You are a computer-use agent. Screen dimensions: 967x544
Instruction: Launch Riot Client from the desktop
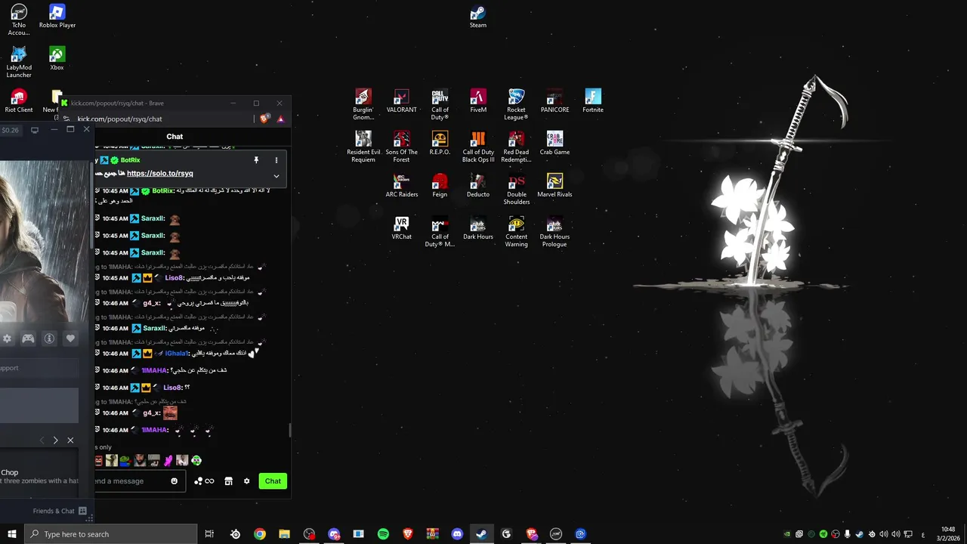[19, 101]
